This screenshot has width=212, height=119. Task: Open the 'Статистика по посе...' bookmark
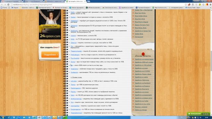110,8
